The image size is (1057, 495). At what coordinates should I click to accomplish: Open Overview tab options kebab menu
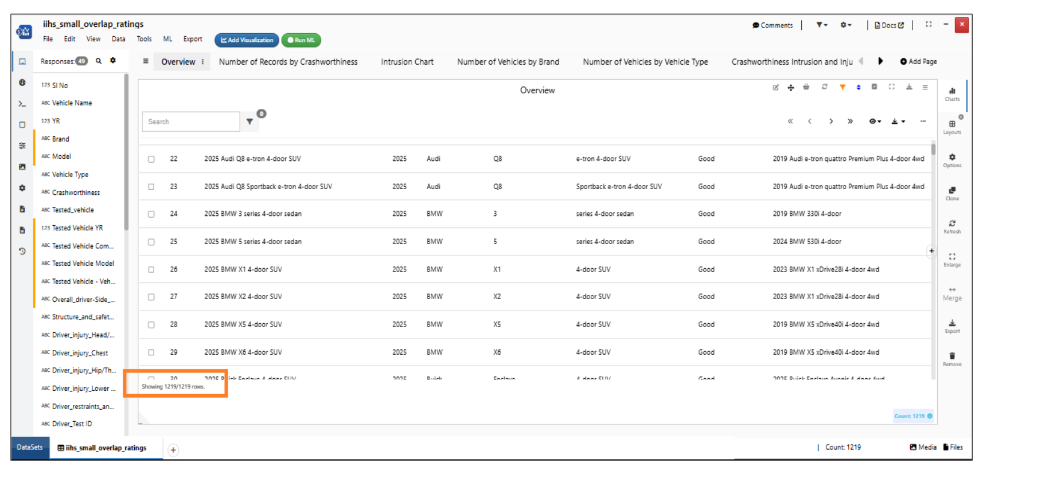coord(202,62)
